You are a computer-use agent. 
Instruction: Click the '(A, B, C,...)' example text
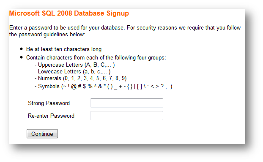100,65
